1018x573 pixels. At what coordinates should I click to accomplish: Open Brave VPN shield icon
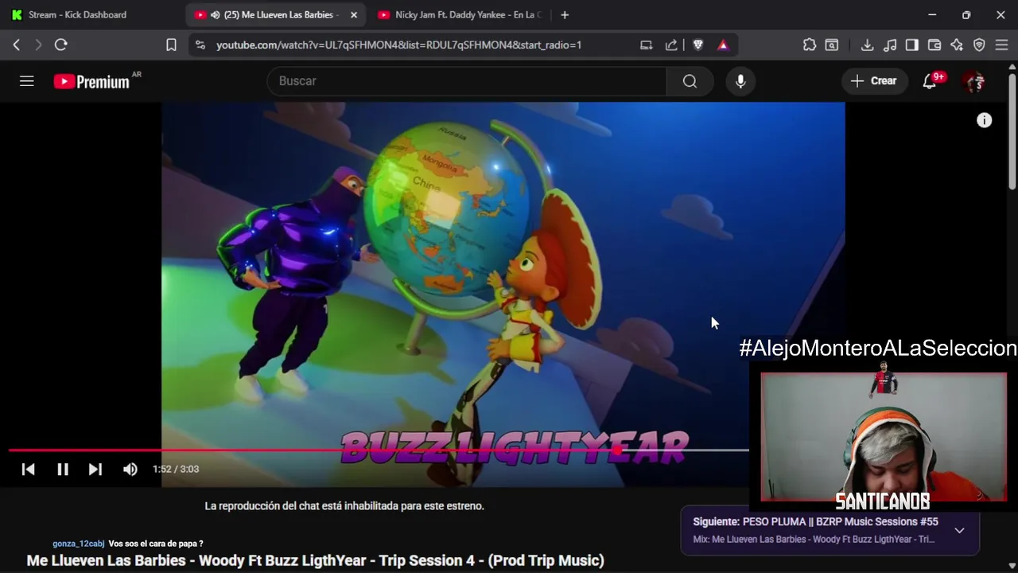[979, 45]
